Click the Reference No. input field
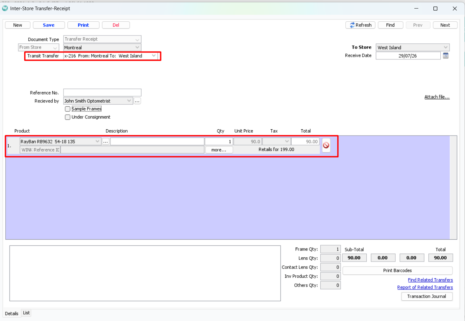 pyautogui.click(x=102, y=93)
